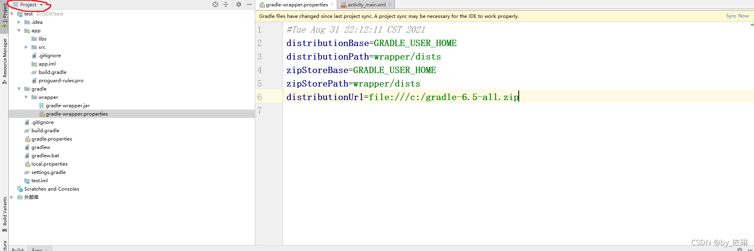The height and width of the screenshot is (251, 754).
Task: Collapse the app module folder
Action: point(19,31)
